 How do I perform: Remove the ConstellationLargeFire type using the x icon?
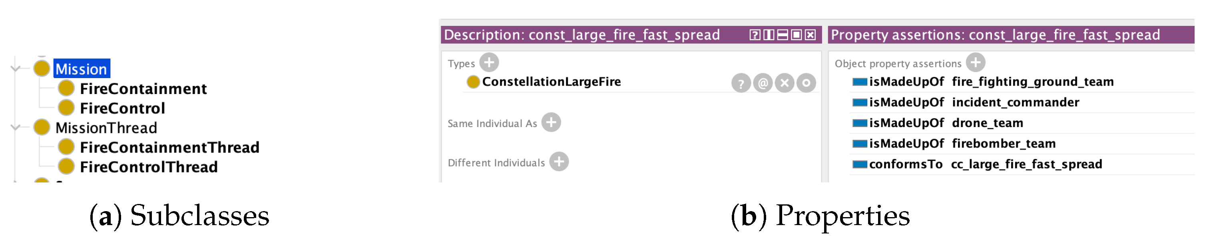coord(785,83)
